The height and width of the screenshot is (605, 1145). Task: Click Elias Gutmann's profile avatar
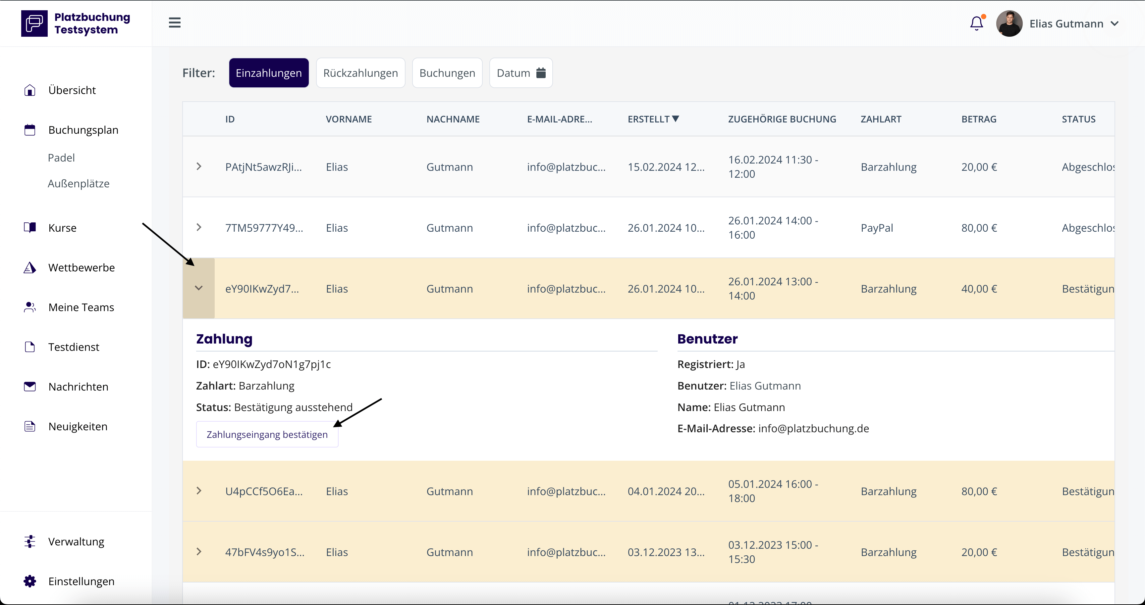point(1009,23)
